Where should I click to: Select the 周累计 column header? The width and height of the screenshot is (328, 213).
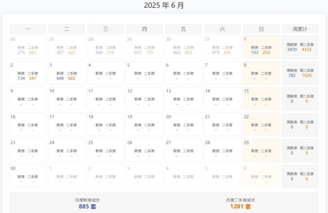pos(300,29)
